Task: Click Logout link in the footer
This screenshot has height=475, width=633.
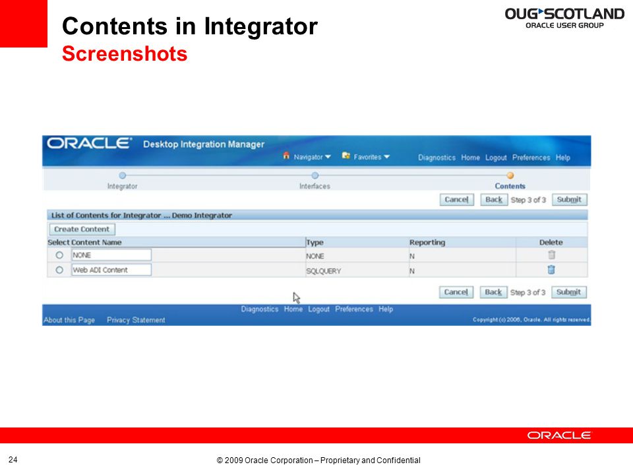Action: pos(318,309)
